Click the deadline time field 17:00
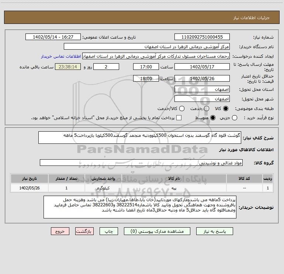Image resolution: width=284 pixels, height=274 pixels. click(146, 67)
